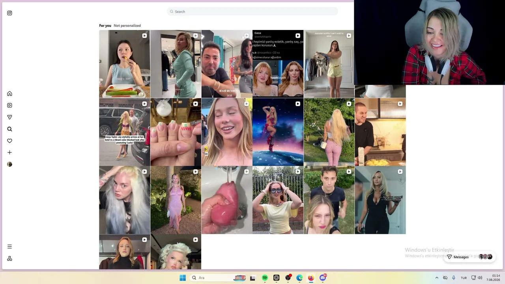Click the Windows taskbar Ara search box
The image size is (505, 284).
click(218, 278)
